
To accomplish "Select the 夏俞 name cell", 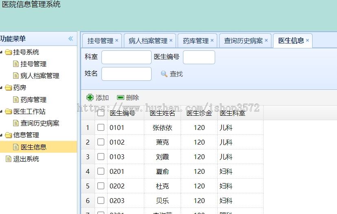I will click(x=162, y=171).
